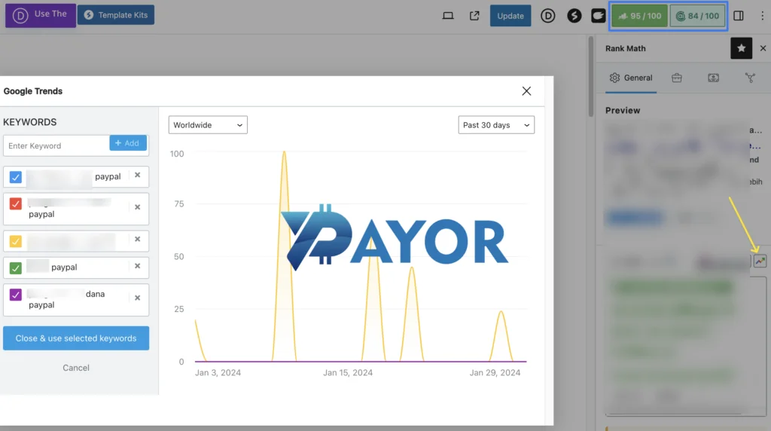Remove the dana paypal keyword with its X
This screenshot has height=431, width=771.
pos(138,298)
